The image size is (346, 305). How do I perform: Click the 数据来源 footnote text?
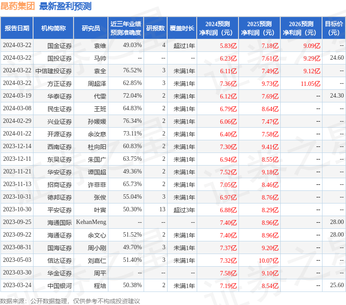point(70,301)
